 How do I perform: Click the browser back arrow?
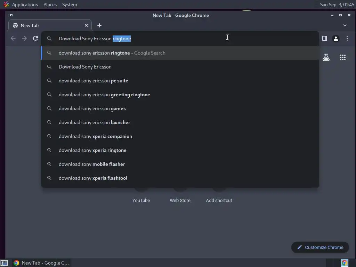(x=13, y=38)
